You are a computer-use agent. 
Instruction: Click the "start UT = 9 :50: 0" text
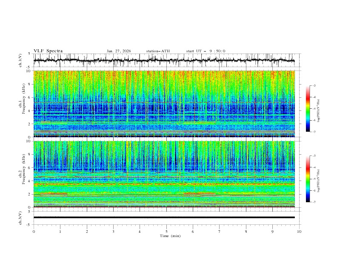pos(206,51)
